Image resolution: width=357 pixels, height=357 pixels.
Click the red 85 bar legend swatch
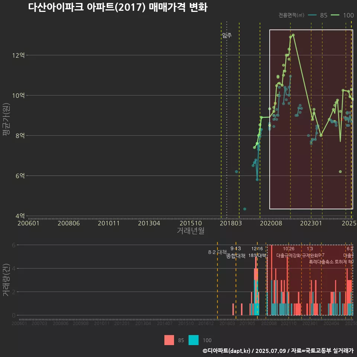coord(169,340)
